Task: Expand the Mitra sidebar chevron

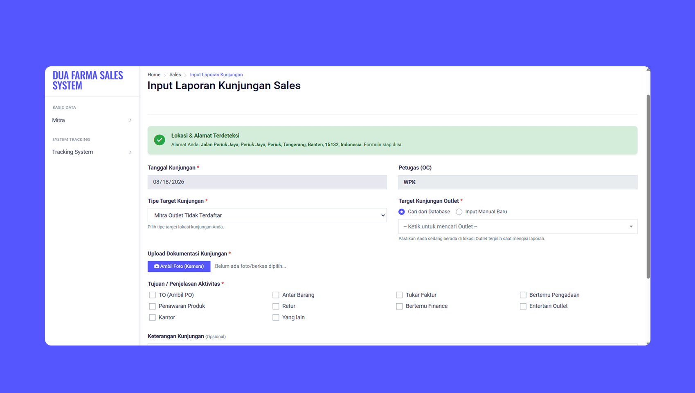Action: pyautogui.click(x=130, y=120)
